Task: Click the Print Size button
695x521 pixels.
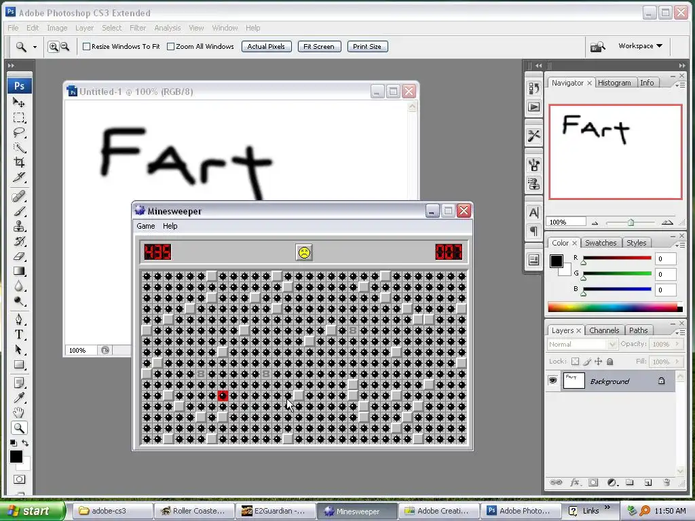Action: pos(367,47)
